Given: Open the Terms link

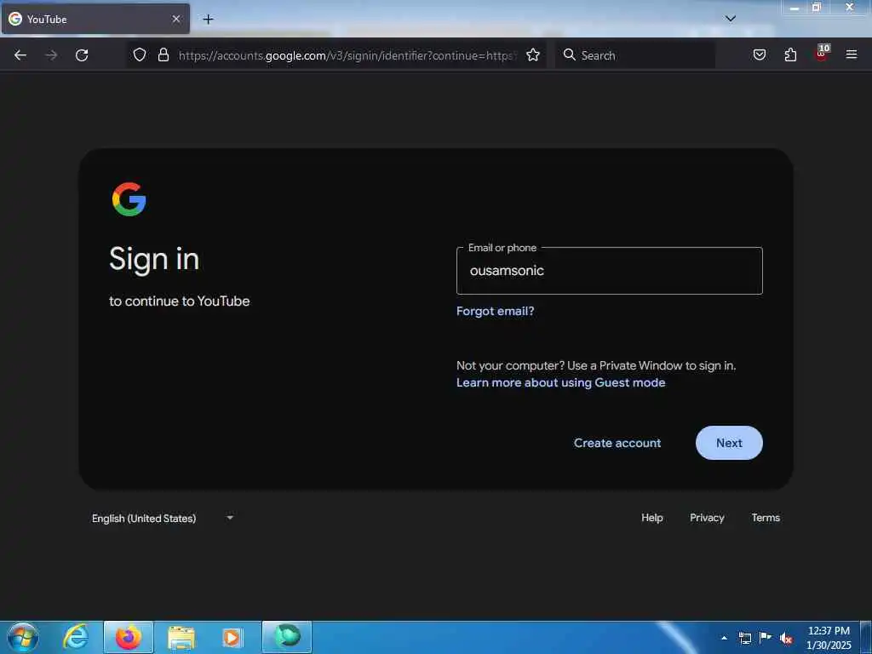Looking at the screenshot, I should pos(766,517).
